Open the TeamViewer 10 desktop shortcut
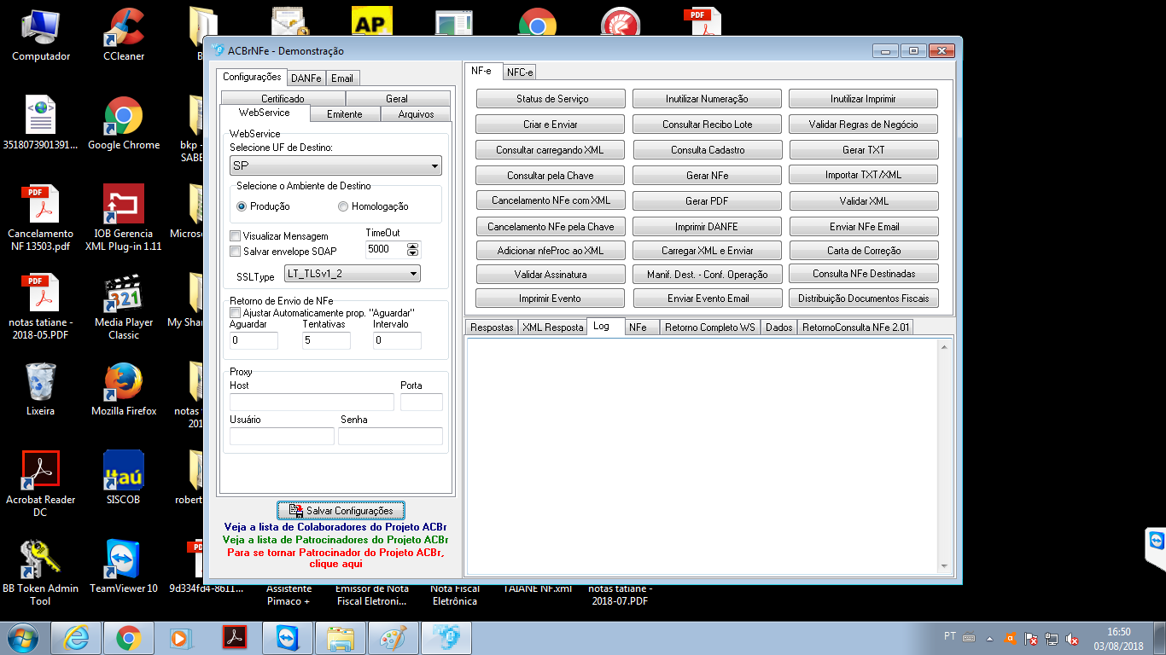This screenshot has height=655, width=1166. coord(124,566)
